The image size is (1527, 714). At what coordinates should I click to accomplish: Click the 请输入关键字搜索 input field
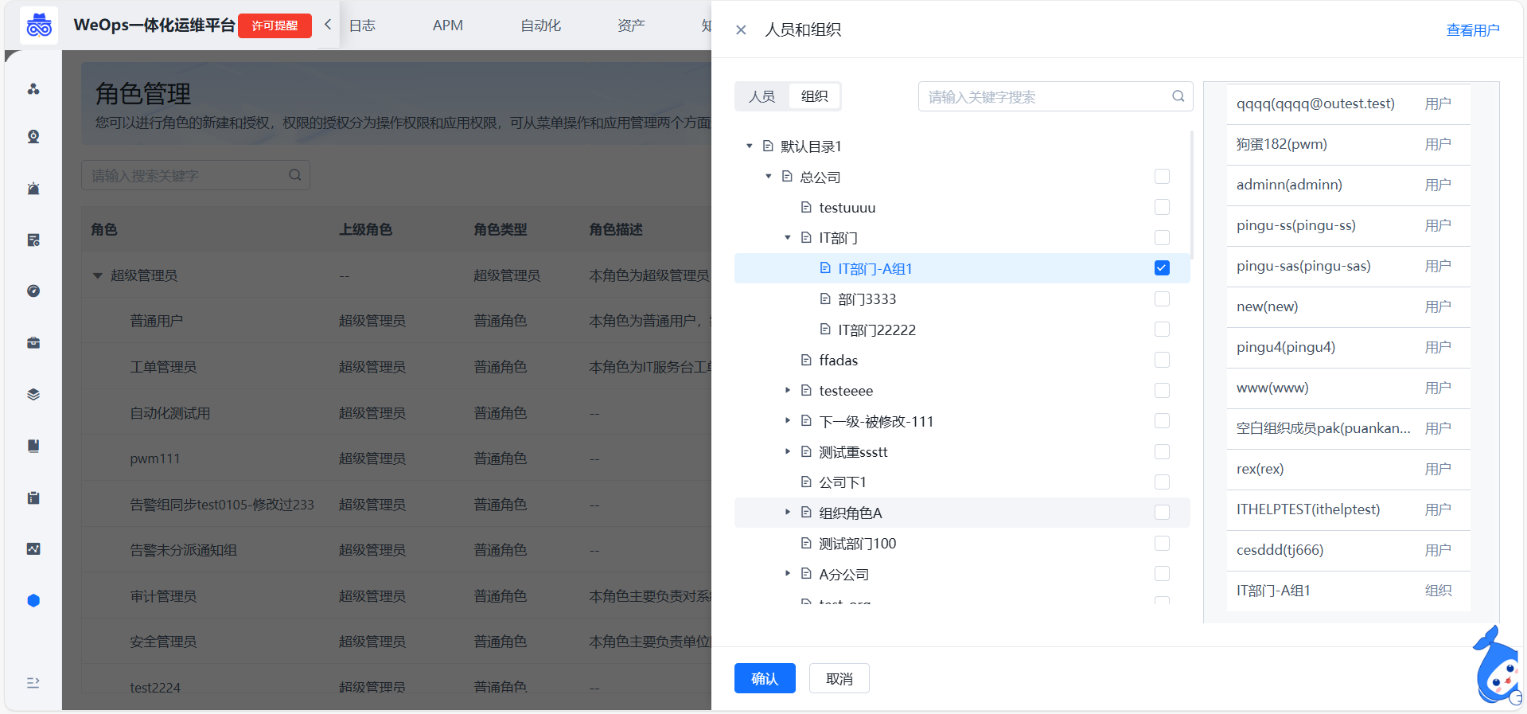pyautogui.click(x=1042, y=96)
